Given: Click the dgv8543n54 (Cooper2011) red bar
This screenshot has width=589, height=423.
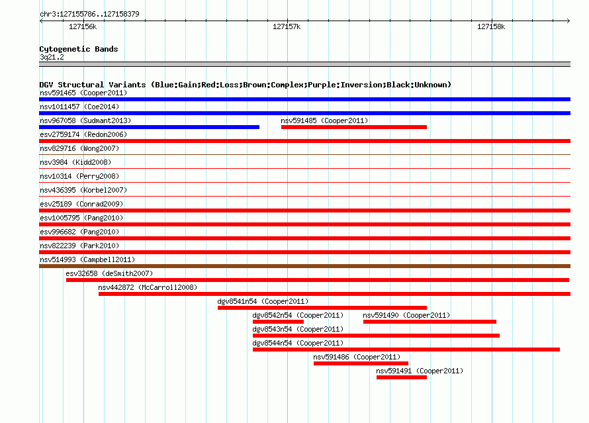Looking at the screenshot, I should (377, 336).
